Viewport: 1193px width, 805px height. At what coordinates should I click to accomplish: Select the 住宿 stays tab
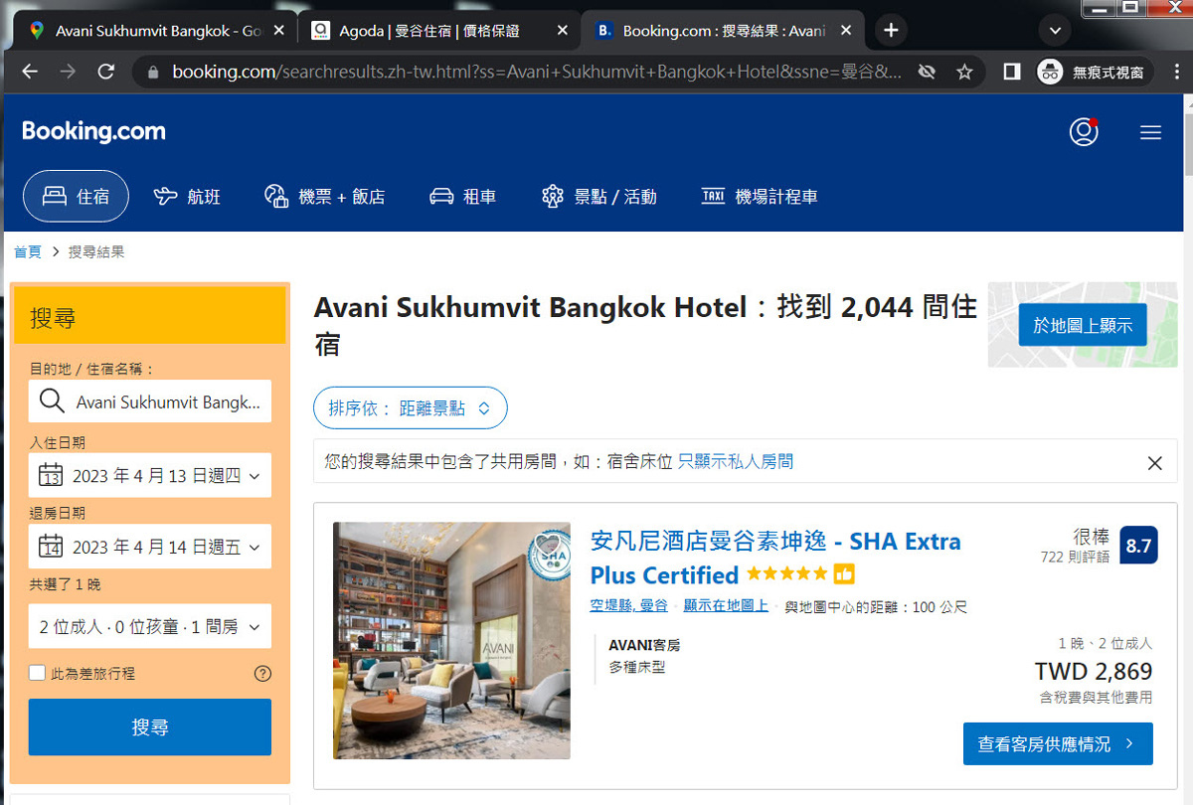coord(76,196)
